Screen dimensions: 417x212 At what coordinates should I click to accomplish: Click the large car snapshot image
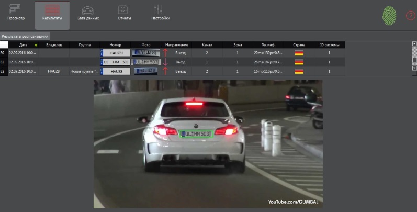click(x=208, y=143)
